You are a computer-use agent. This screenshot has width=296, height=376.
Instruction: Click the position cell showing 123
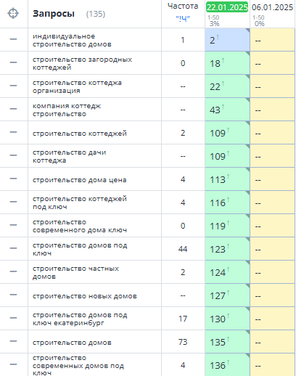pyautogui.click(x=227, y=249)
